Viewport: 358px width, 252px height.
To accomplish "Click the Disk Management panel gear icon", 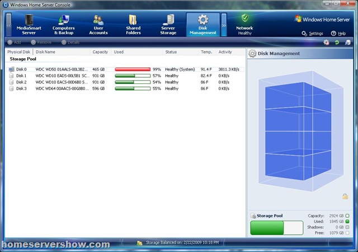I will point(252,54).
